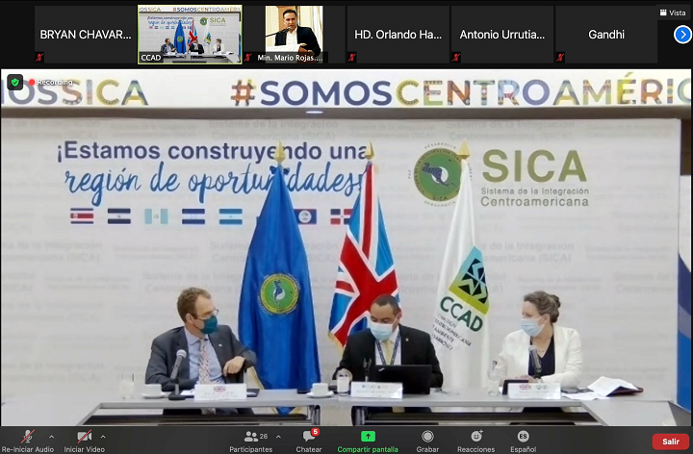
Task: Show next participants with blue arrow
Action: 682,35
